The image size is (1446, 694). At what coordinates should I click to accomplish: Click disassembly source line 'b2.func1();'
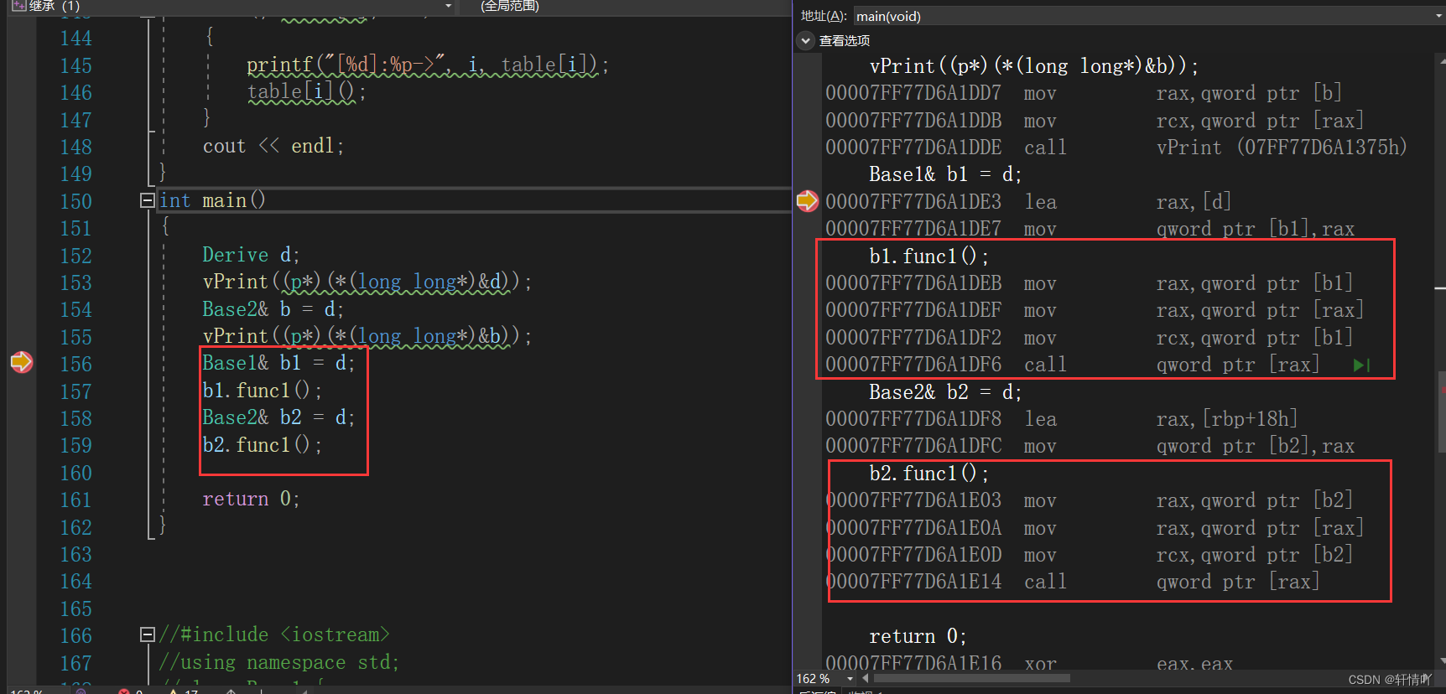(928, 474)
